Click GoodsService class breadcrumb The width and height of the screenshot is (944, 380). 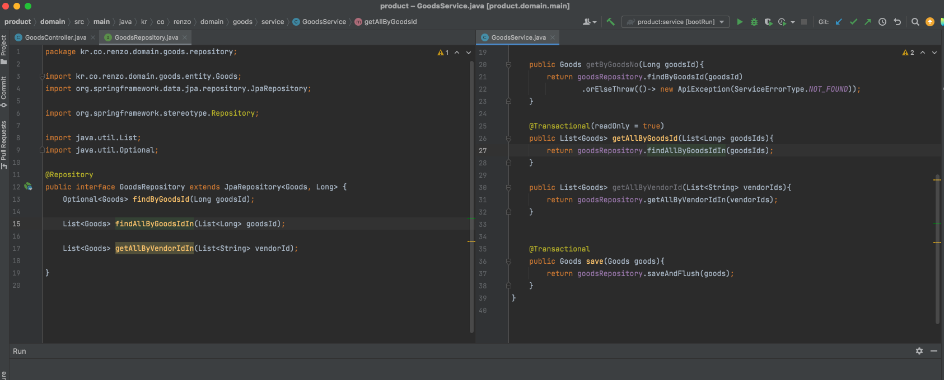pos(319,22)
